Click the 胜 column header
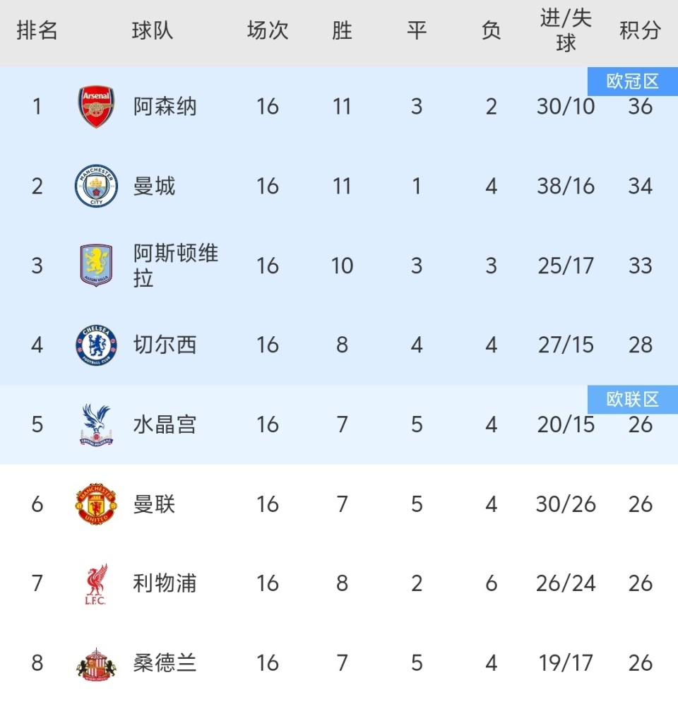The image size is (678, 709). [x=342, y=31]
